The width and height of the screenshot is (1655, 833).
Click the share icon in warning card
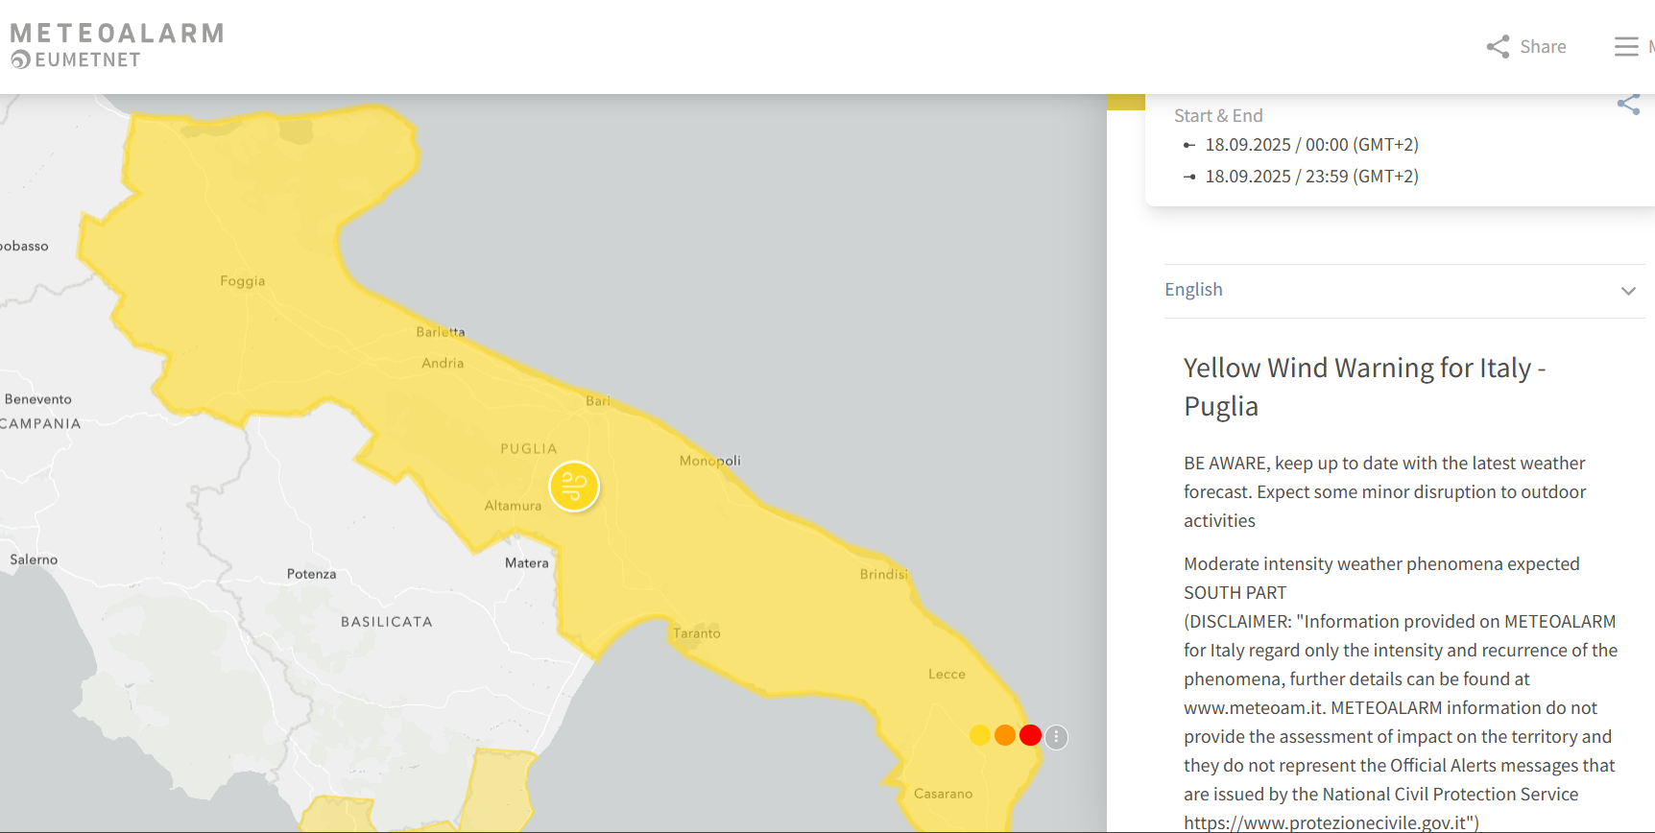[1628, 105]
